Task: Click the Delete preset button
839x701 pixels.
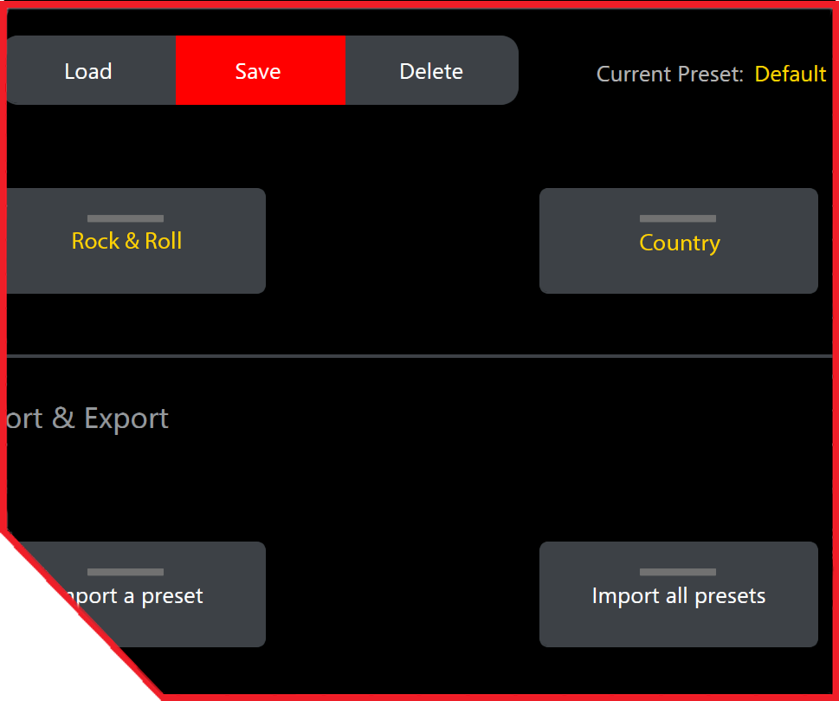Action: tap(431, 71)
